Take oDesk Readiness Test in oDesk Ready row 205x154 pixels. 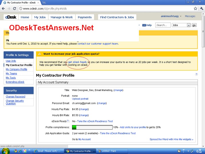tap(95, 121)
